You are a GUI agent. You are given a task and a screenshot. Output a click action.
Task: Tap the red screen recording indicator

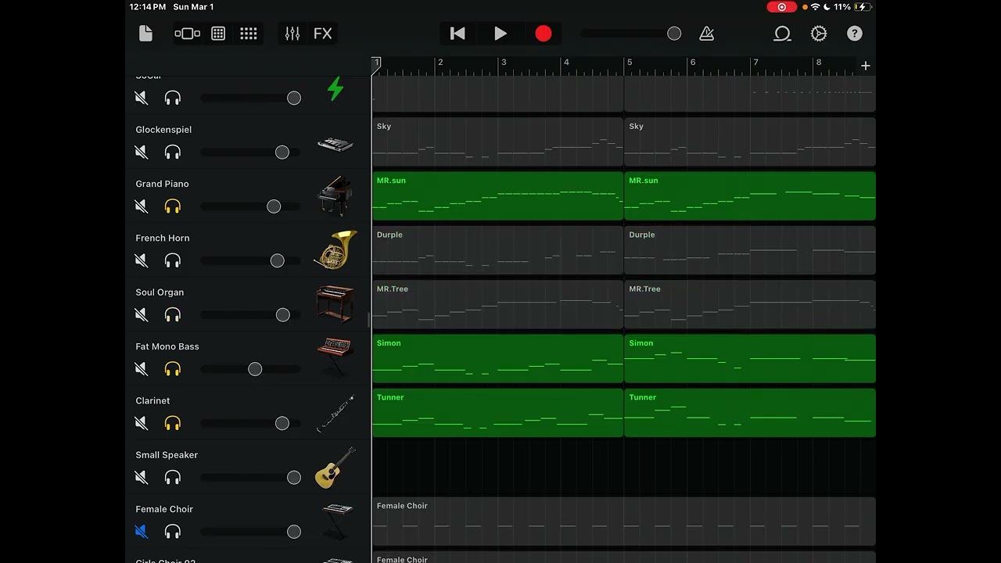(781, 7)
